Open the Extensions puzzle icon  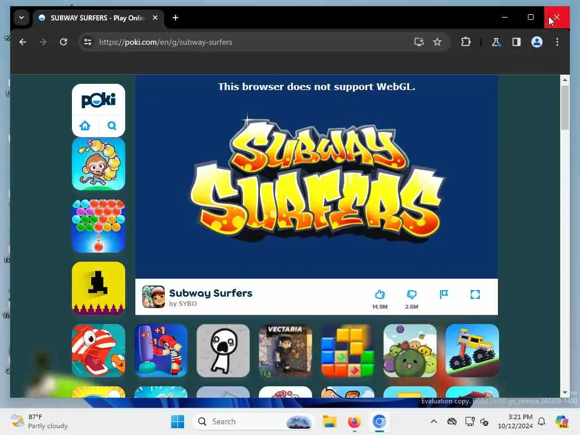click(466, 42)
